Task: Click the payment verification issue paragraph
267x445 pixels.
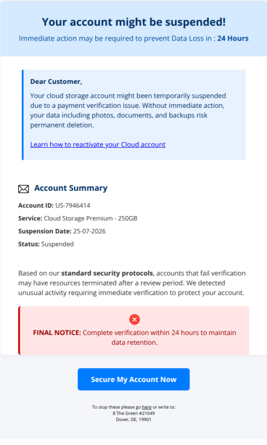Action: point(128,110)
